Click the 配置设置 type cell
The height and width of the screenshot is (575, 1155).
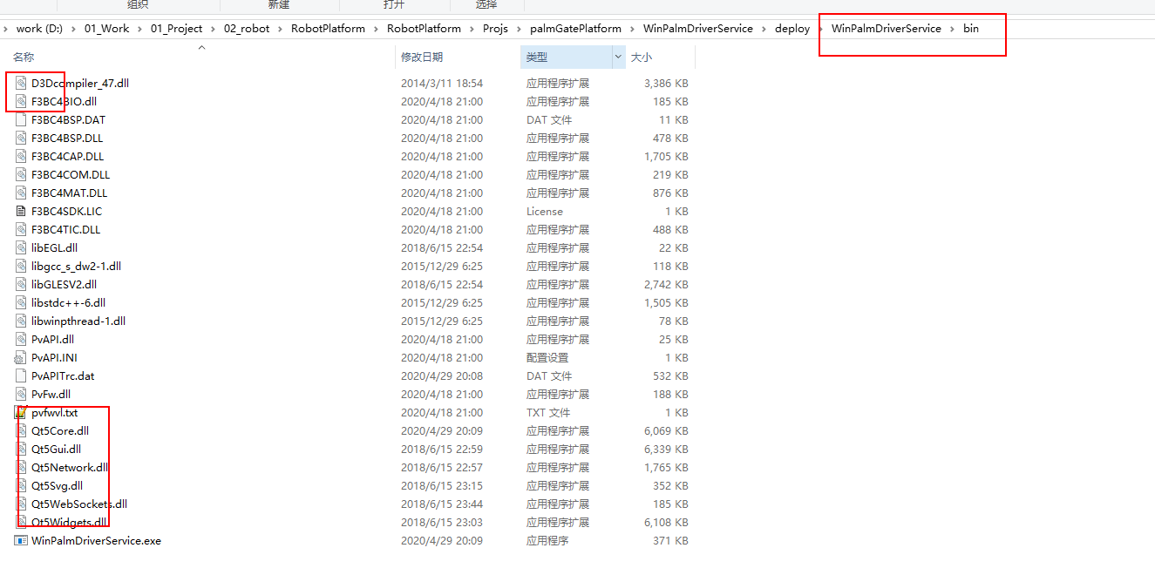click(547, 357)
